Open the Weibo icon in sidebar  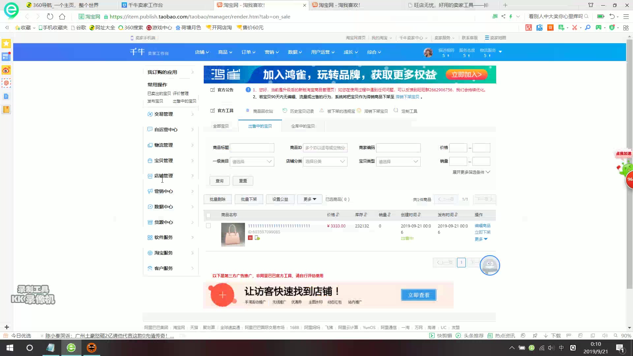pos(6,70)
